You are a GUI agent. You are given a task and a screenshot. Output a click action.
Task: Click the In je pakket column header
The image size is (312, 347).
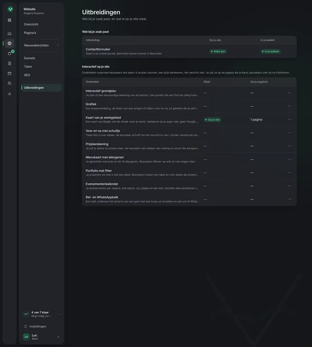pos(267,40)
